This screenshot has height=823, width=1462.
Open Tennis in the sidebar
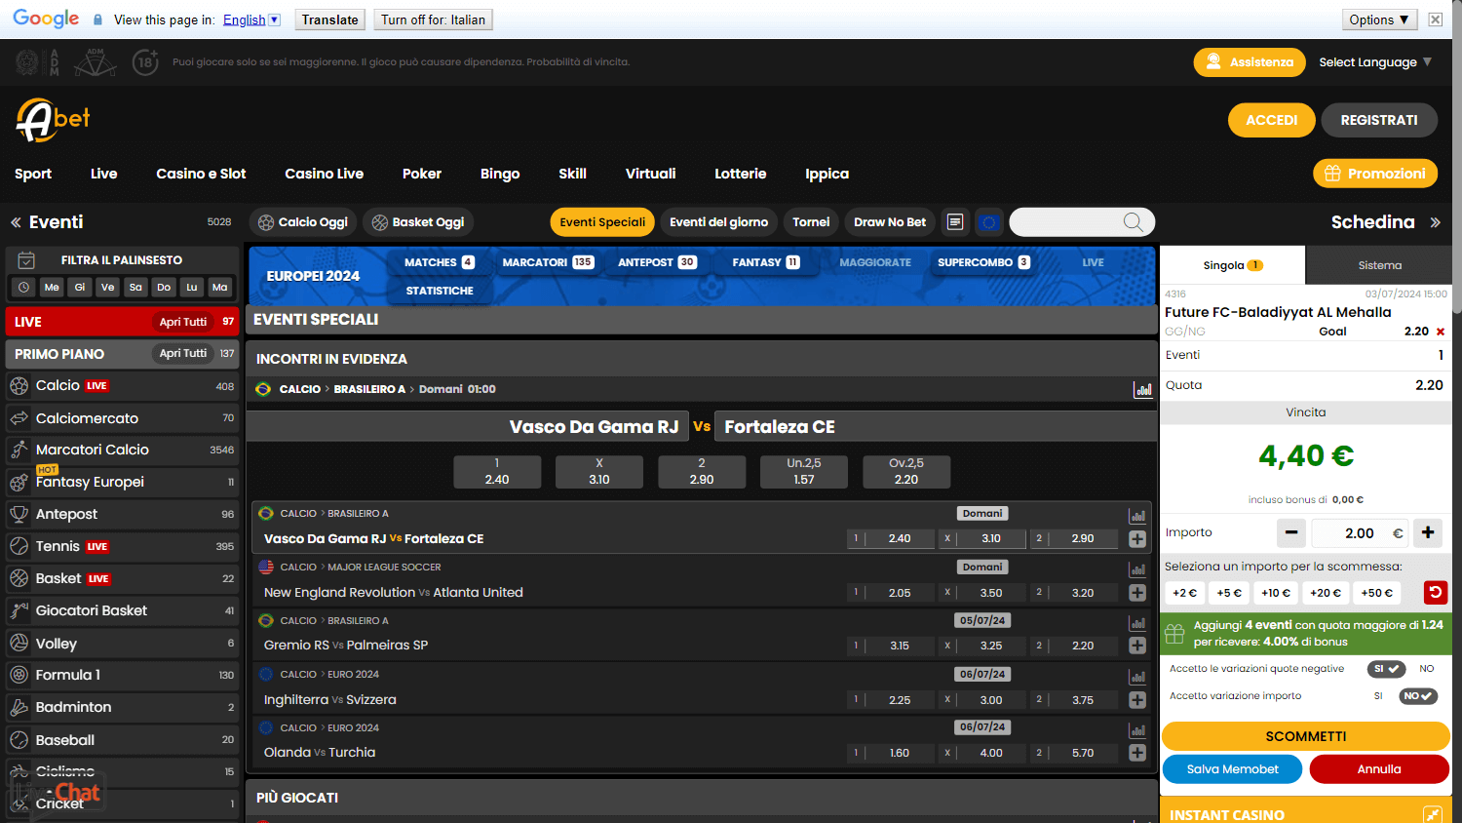(122, 546)
